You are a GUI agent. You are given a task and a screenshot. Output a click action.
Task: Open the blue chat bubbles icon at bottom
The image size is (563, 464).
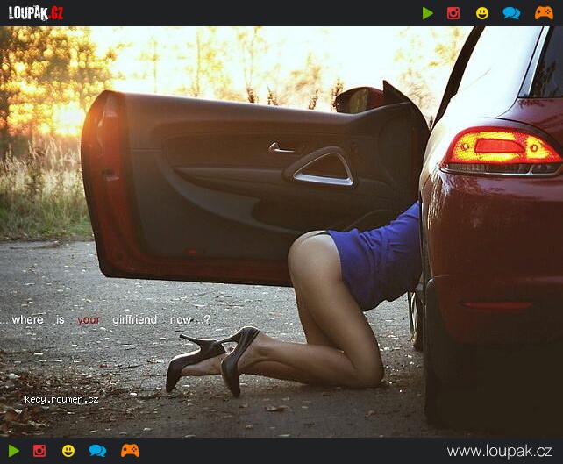click(x=97, y=451)
